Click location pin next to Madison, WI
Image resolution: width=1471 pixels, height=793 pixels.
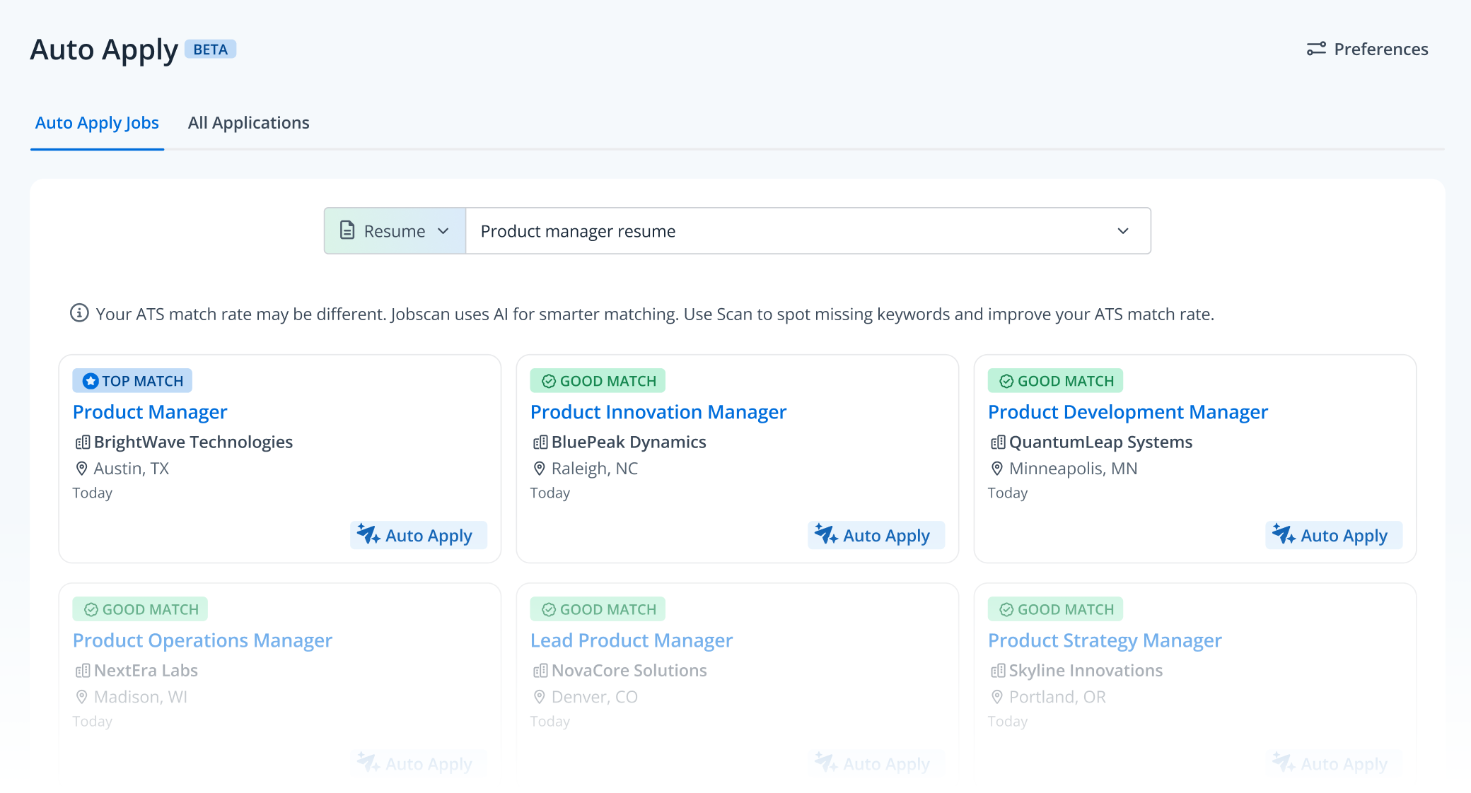[82, 697]
